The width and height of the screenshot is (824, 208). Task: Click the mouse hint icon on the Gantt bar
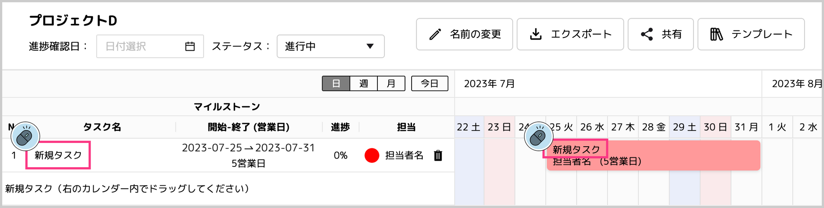(x=538, y=136)
